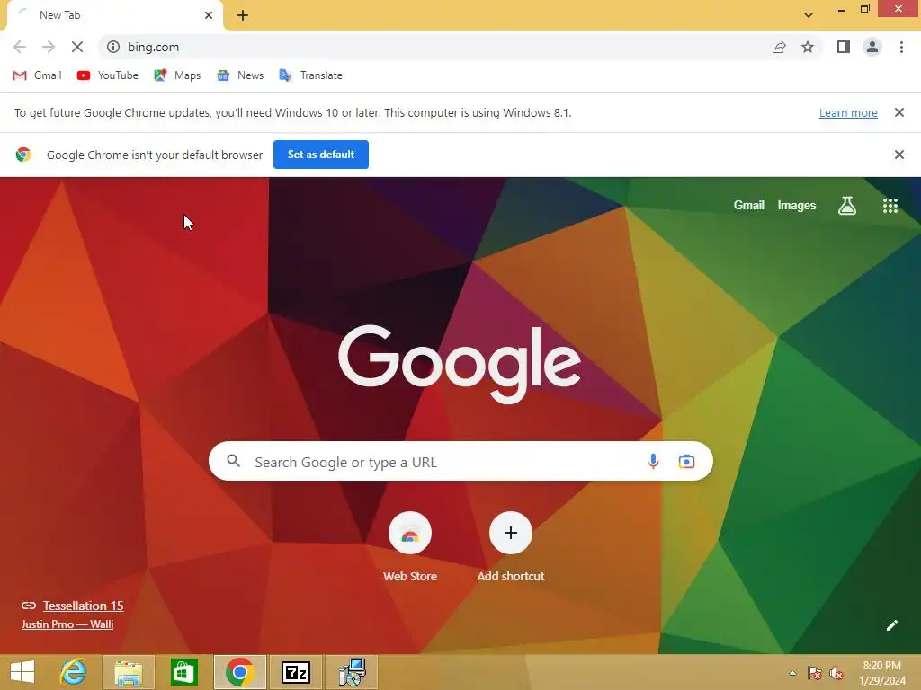The height and width of the screenshot is (690, 921).
Task: Bookmark this tab with star
Action: click(x=808, y=47)
